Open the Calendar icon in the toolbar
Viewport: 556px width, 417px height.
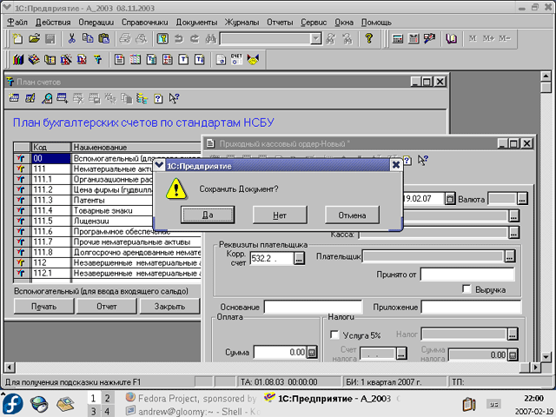point(414,38)
